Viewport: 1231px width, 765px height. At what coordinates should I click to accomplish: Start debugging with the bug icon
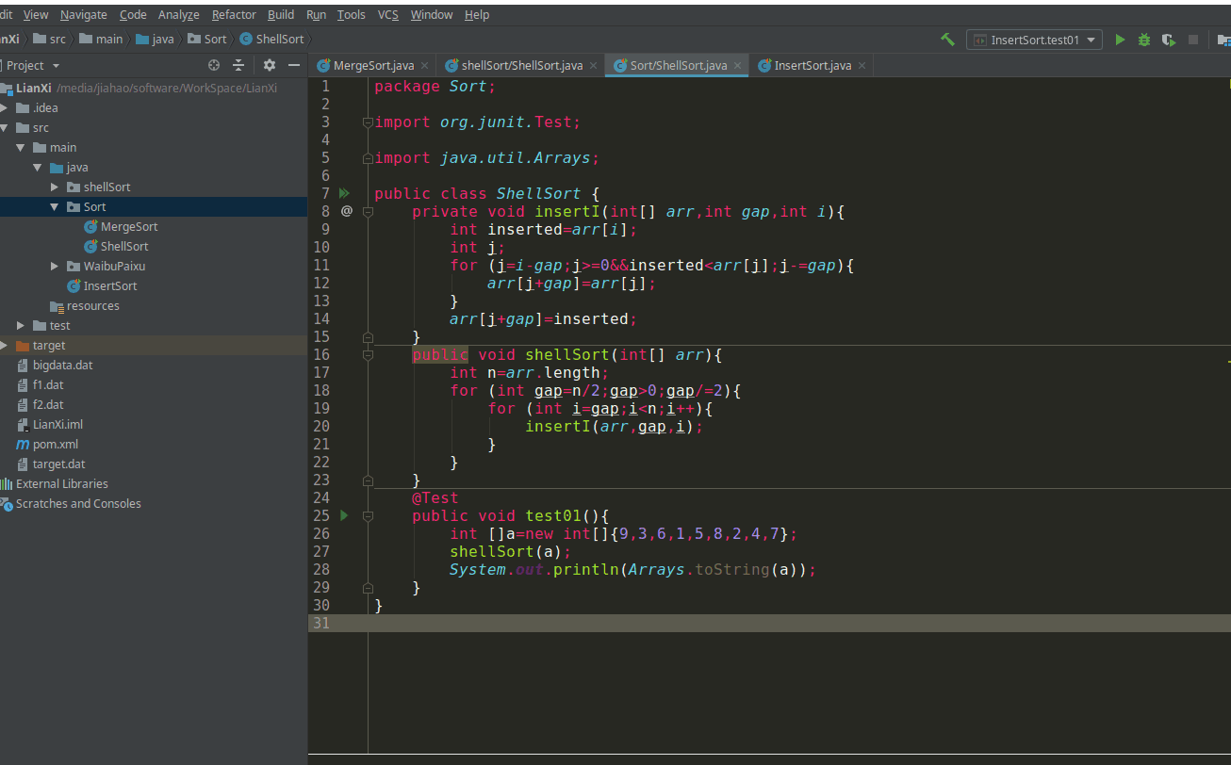1144,40
